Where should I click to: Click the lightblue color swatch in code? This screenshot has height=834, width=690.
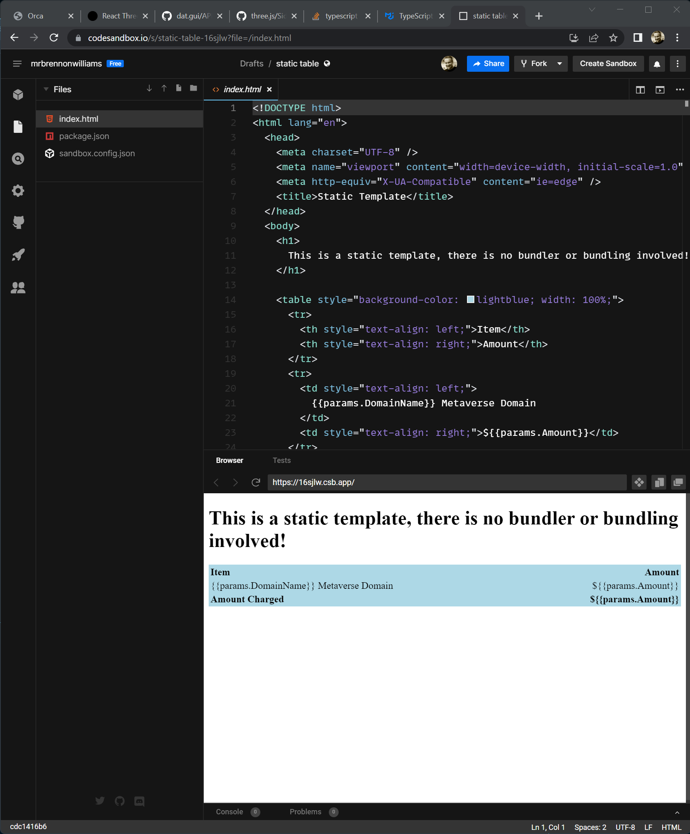click(x=471, y=299)
